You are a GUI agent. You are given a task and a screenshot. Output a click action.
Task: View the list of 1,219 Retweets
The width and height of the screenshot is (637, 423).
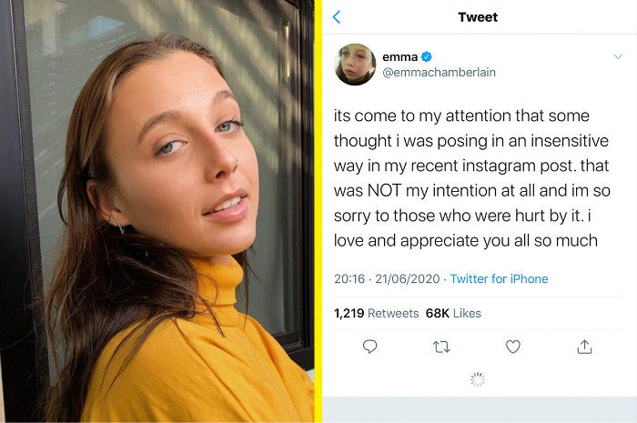(x=376, y=313)
